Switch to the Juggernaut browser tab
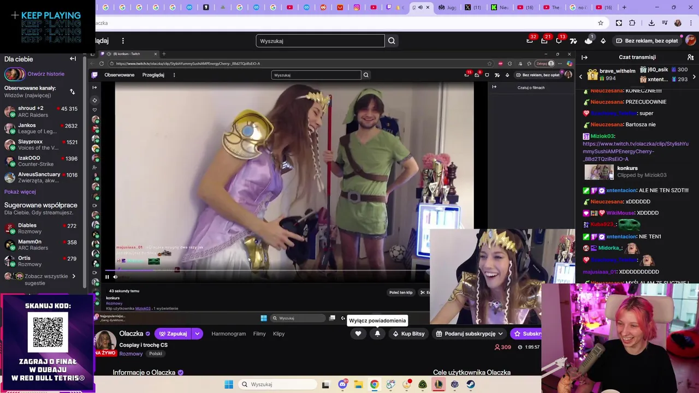The height and width of the screenshot is (393, 699). [x=447, y=7]
